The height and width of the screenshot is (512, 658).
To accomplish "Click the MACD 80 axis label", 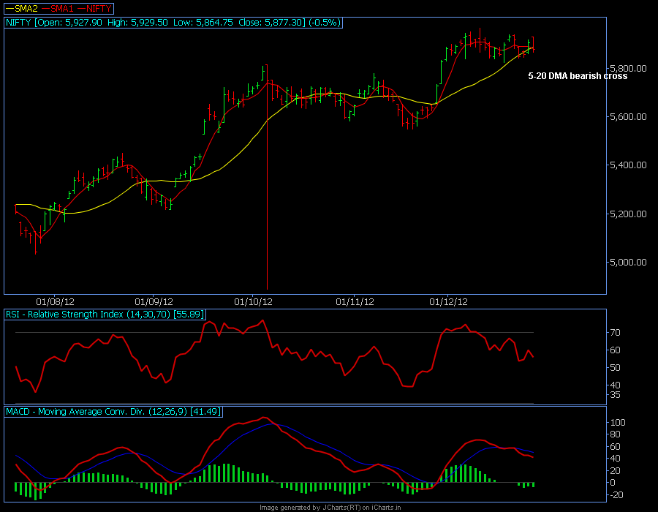I will (x=615, y=434).
